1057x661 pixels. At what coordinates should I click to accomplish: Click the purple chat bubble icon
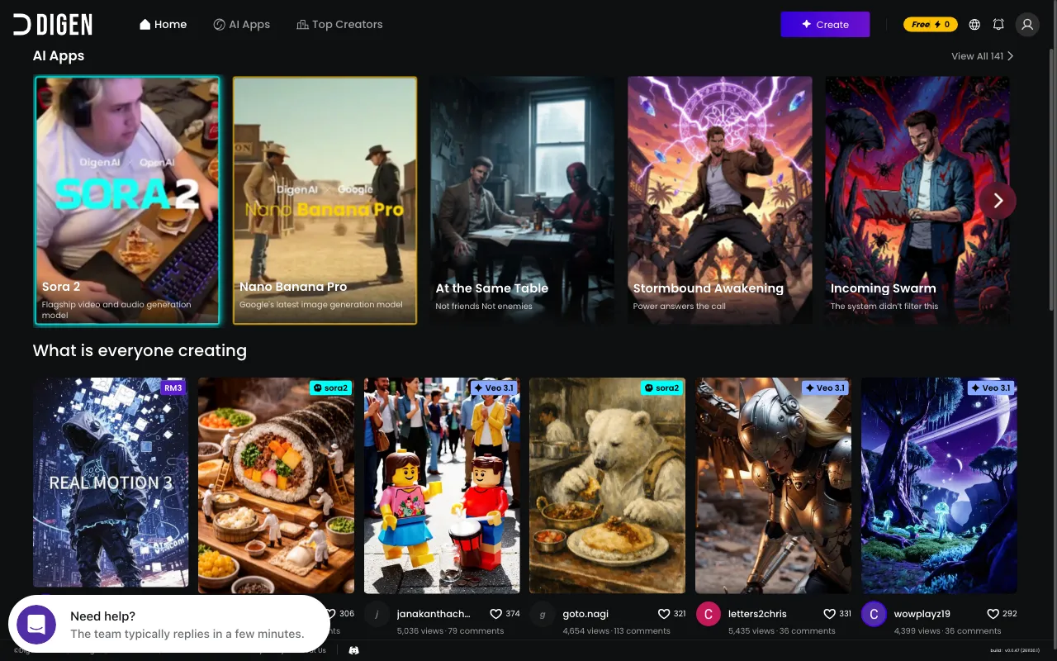click(x=36, y=625)
